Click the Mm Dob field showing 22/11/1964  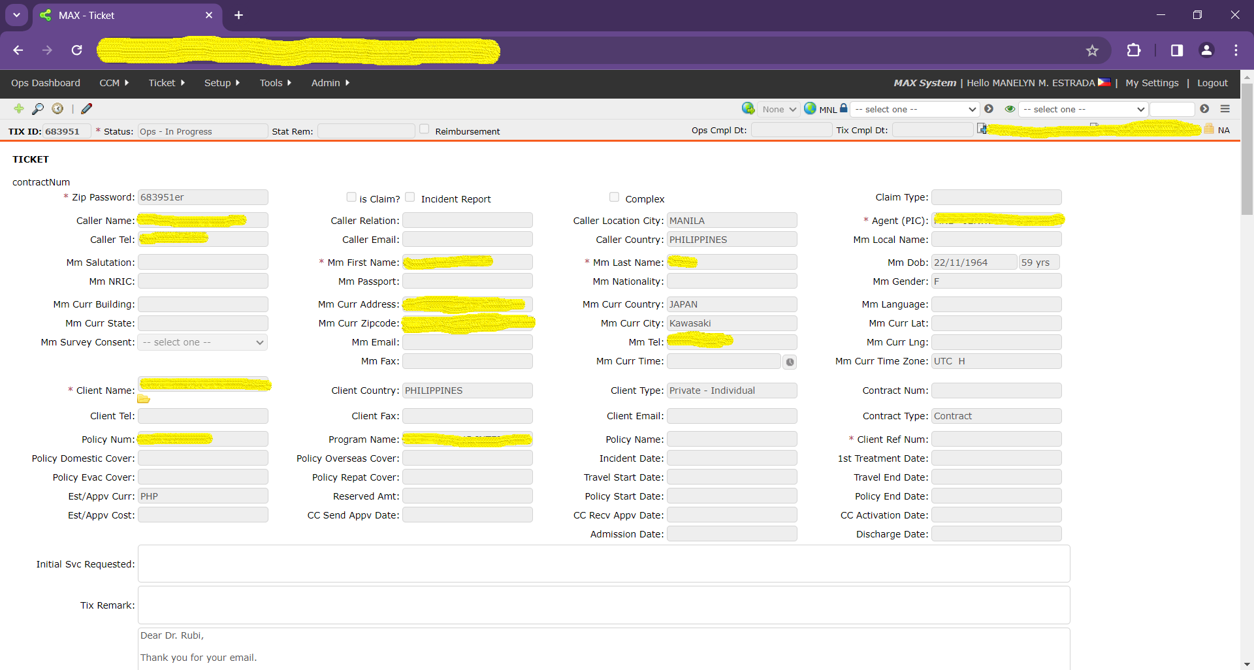pos(974,263)
